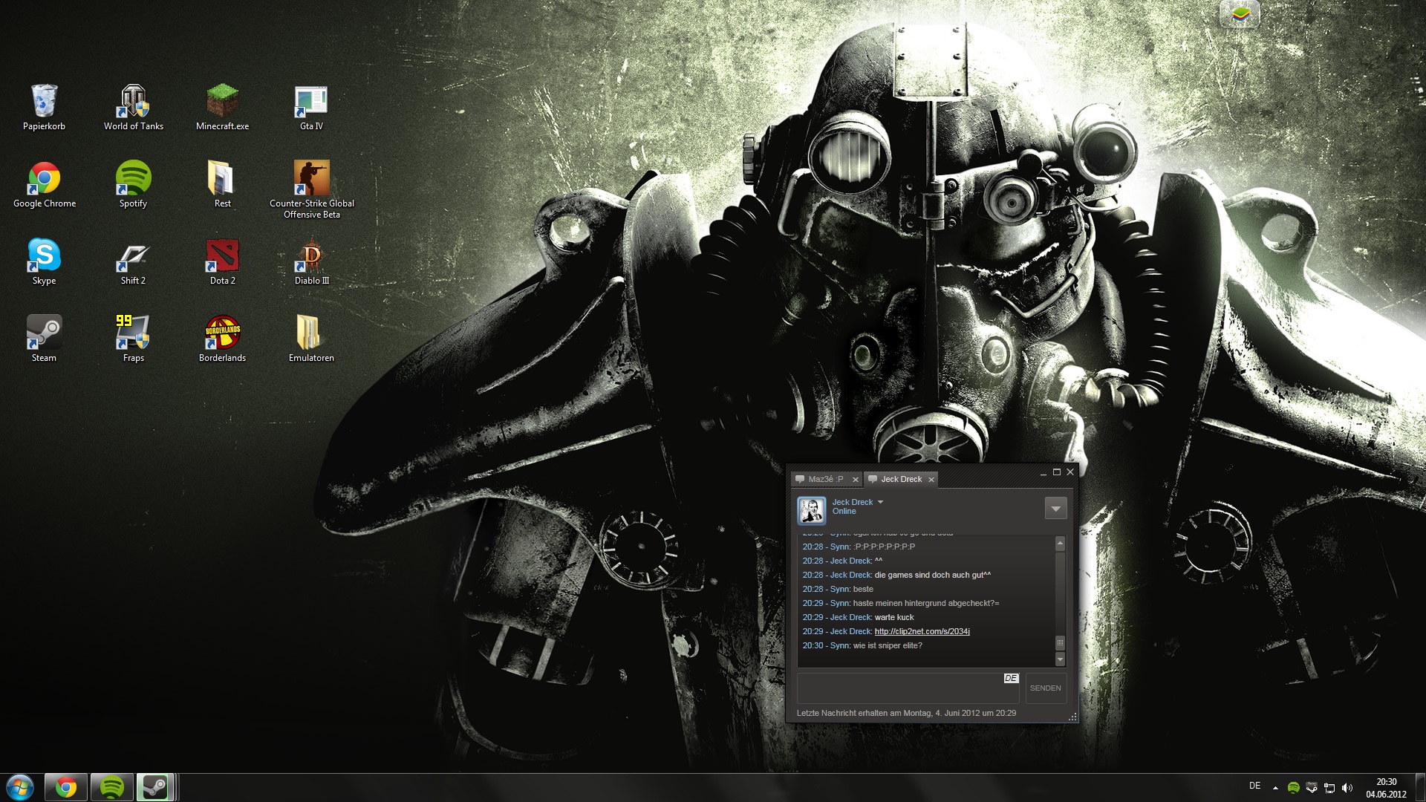Open Minecraft.exe desktop icon

[x=222, y=102]
